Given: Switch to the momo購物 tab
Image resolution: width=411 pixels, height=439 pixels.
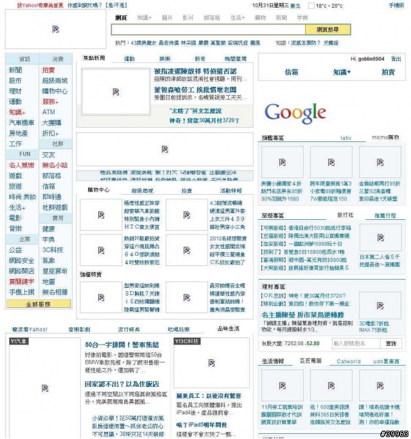Looking at the screenshot, I should coord(385,137).
